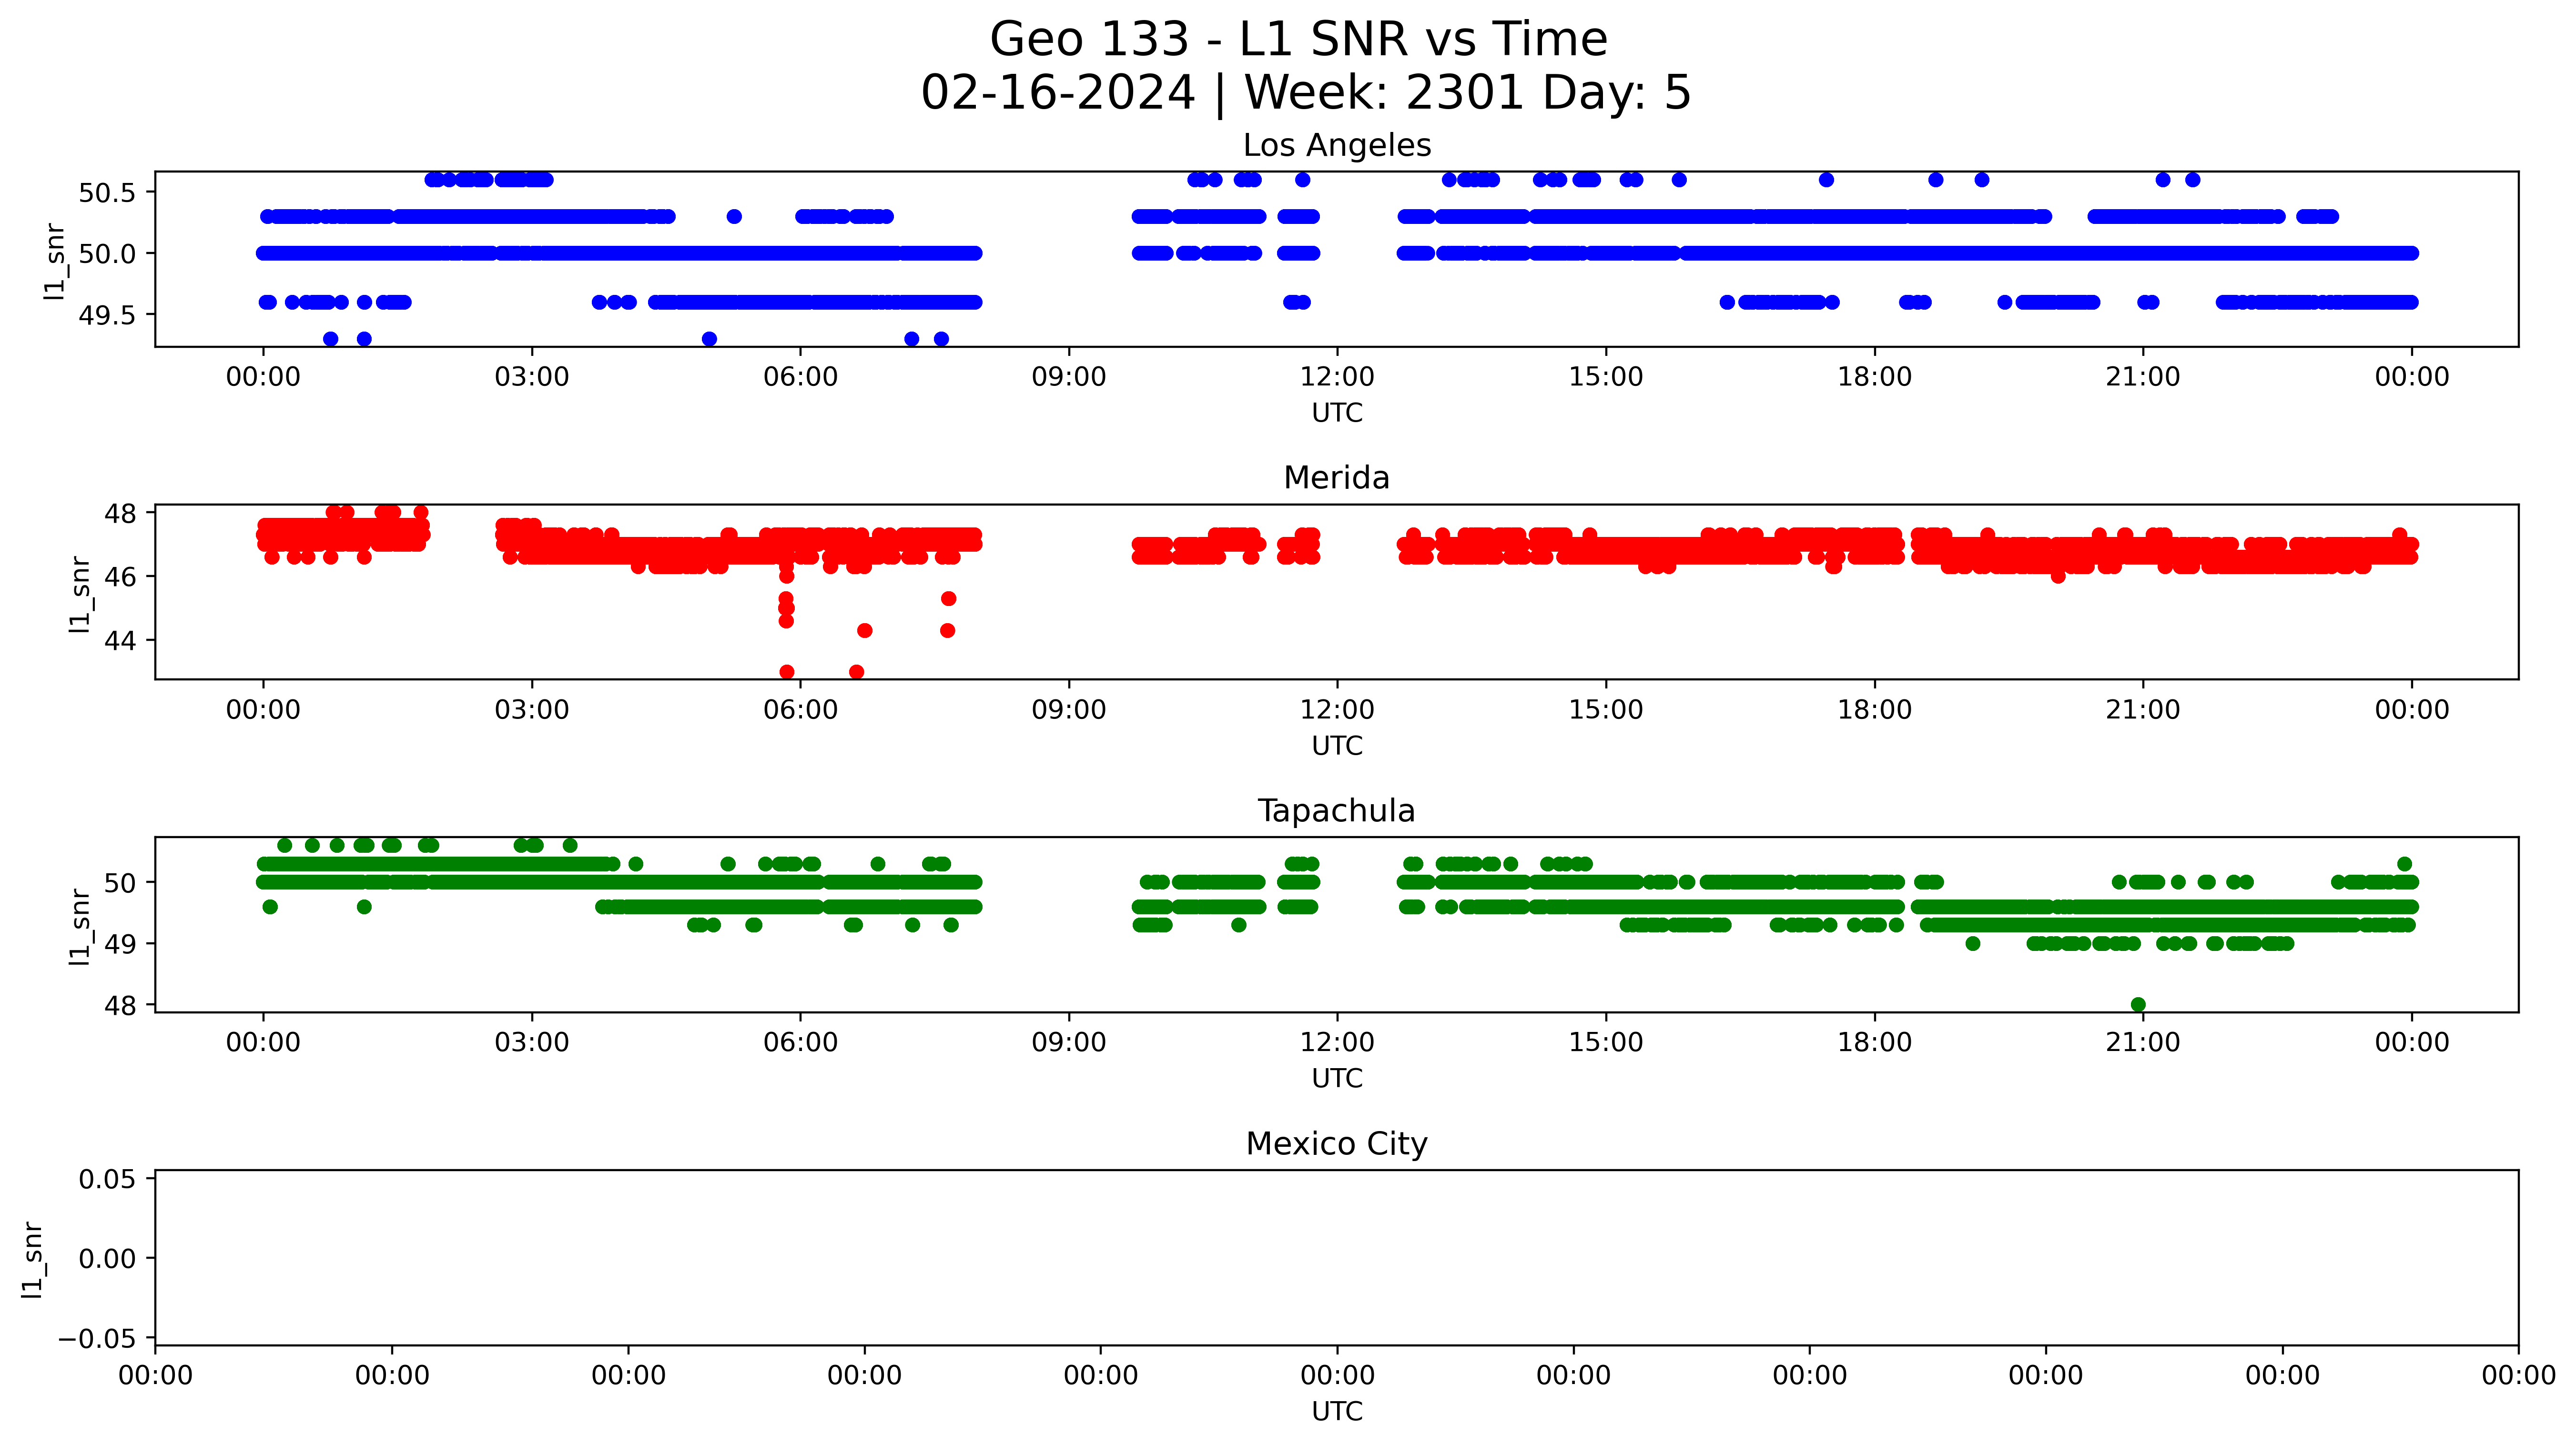Click the date line '02-16-2024 | Week: 2301 Day: 5'
2576x1445 pixels.
coord(1305,93)
